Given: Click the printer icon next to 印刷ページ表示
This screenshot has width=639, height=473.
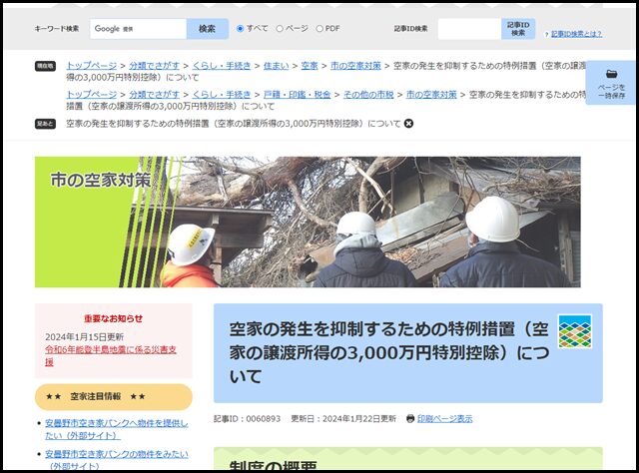Looking at the screenshot, I should point(410,419).
